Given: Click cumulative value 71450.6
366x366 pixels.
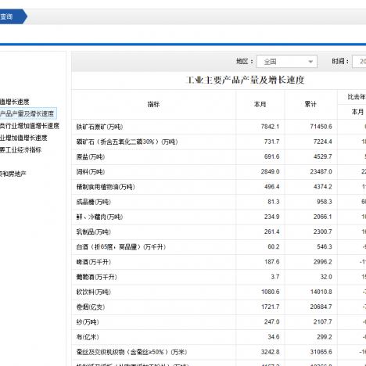Looking at the screenshot, I should [x=321, y=127].
